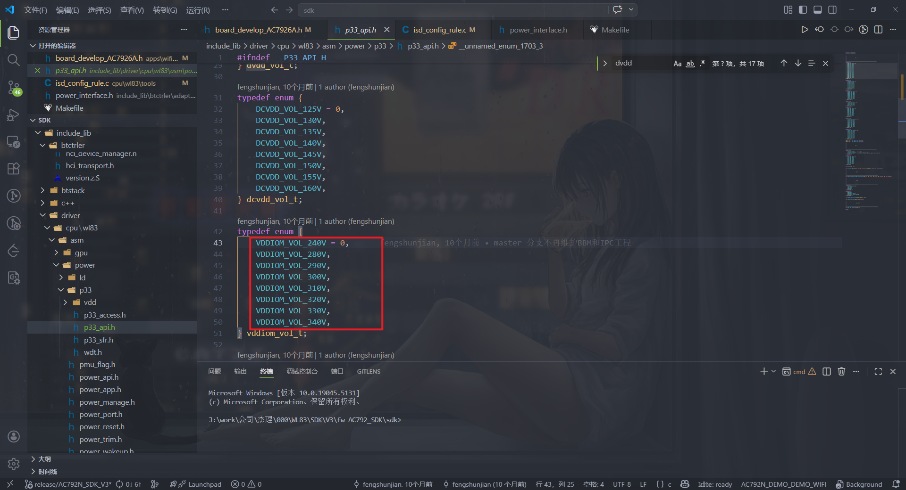The image size is (906, 490).
Task: Go to next find match arrow
Action: 798,63
